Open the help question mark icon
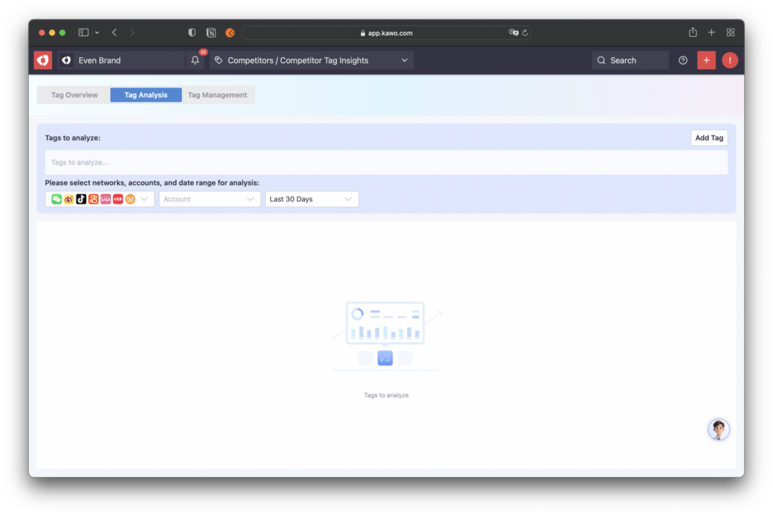Screen dimensions: 773x515 pyautogui.click(x=683, y=60)
